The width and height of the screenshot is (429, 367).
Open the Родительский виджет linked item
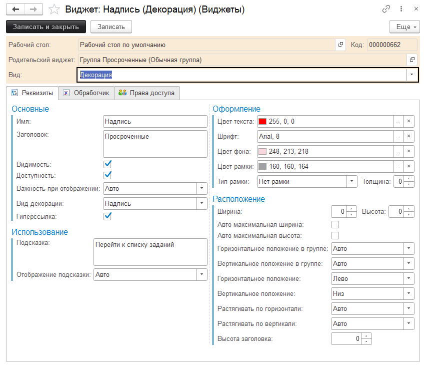412,60
